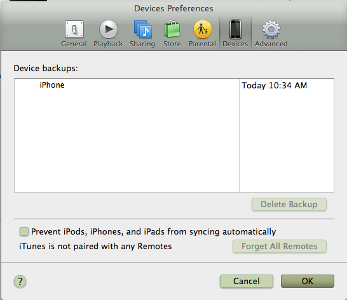This screenshot has width=347, height=300.
Task: Click the Devices Preferences window title
Action: (173, 9)
